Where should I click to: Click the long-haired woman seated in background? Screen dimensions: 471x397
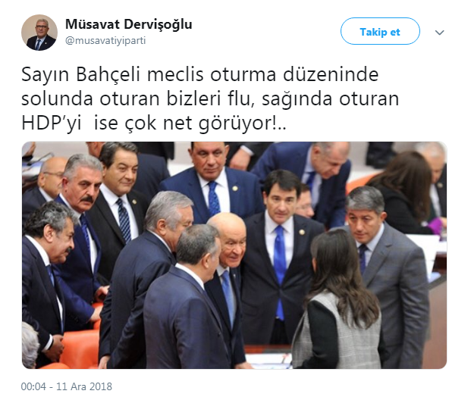click(x=404, y=192)
